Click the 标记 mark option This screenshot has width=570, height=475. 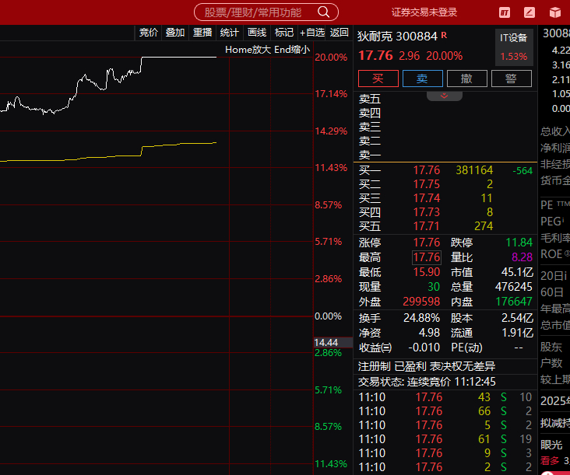point(284,33)
